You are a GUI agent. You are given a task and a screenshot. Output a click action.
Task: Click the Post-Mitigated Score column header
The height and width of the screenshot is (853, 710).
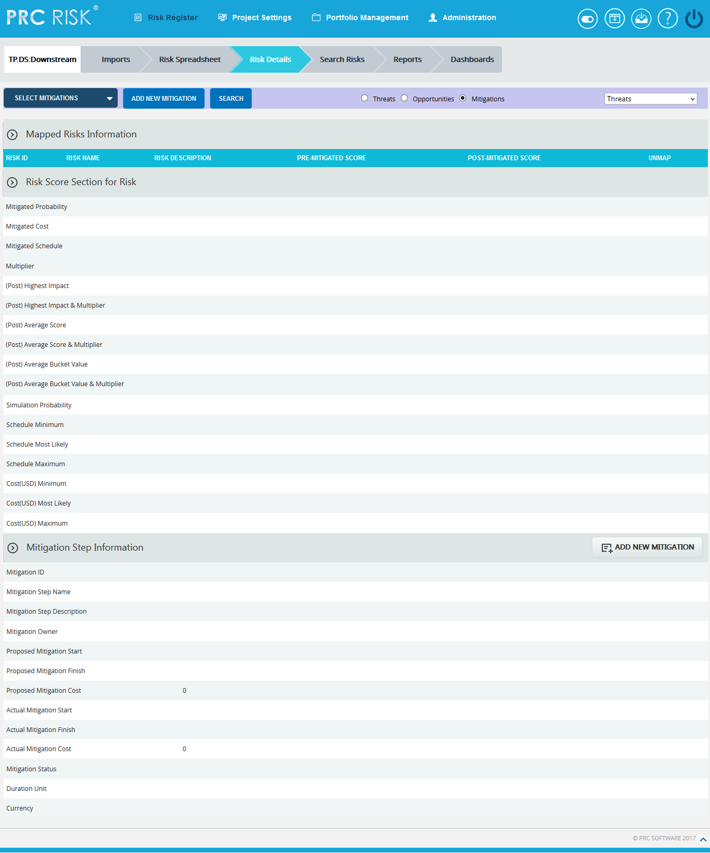(504, 158)
